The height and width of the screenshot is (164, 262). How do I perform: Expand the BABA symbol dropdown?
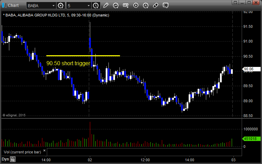pyautogui.click(x=53, y=5)
